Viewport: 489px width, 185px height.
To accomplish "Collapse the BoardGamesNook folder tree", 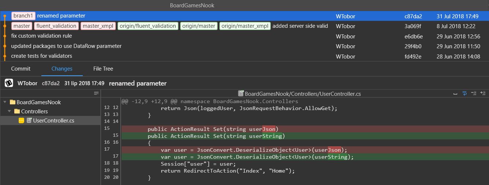I will pos(4,102).
